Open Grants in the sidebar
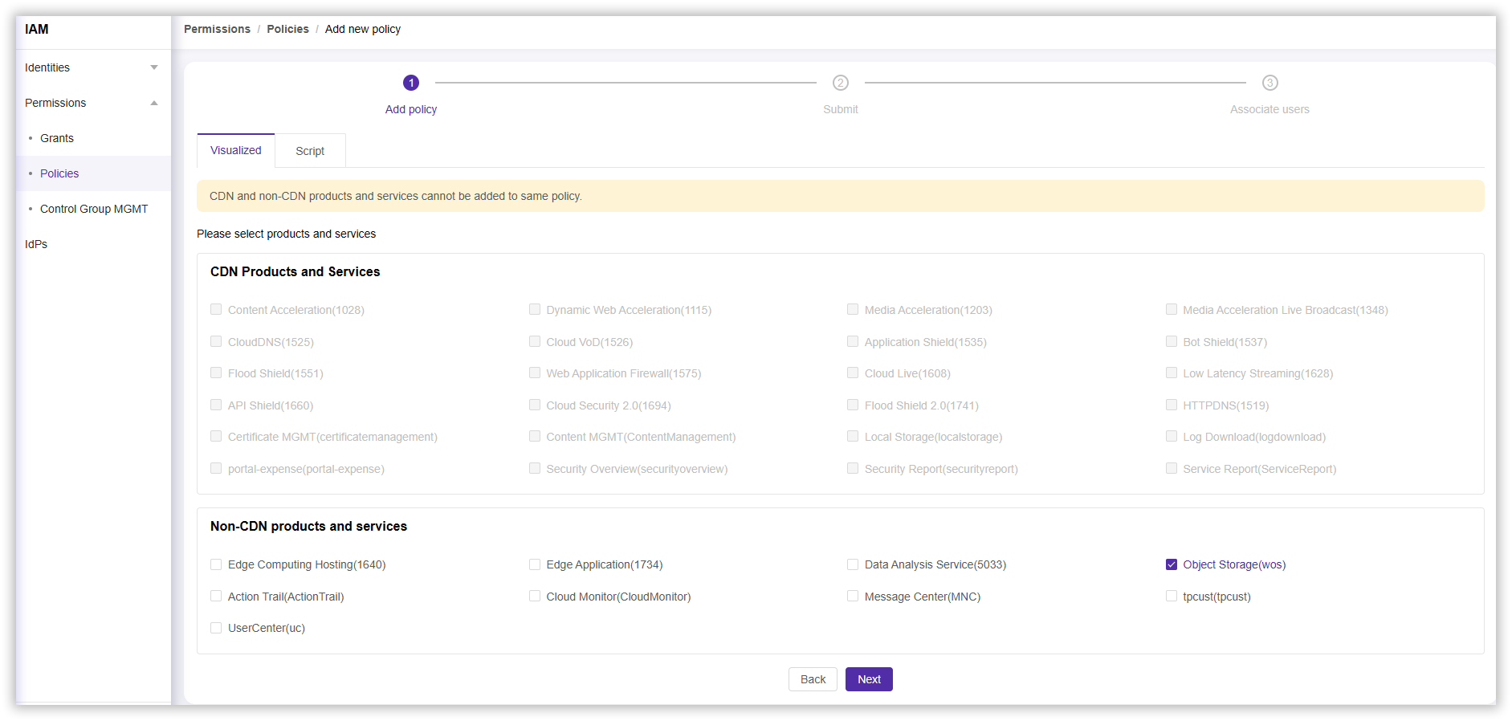This screenshot has height=721, width=1512. click(57, 138)
